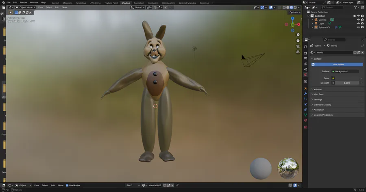Image resolution: width=366 pixels, height=192 pixels.
Task: Click the Blender logo menu icon
Action: click(3, 2)
